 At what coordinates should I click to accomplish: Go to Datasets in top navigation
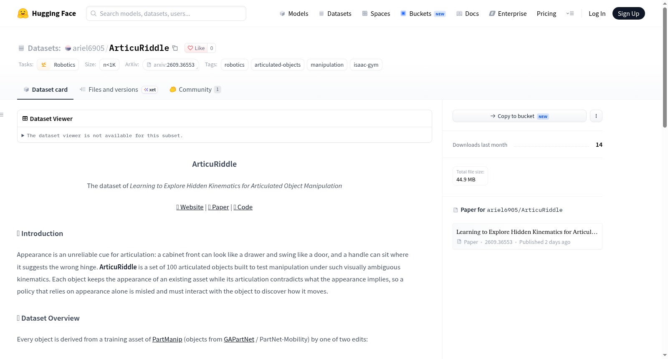[335, 13]
